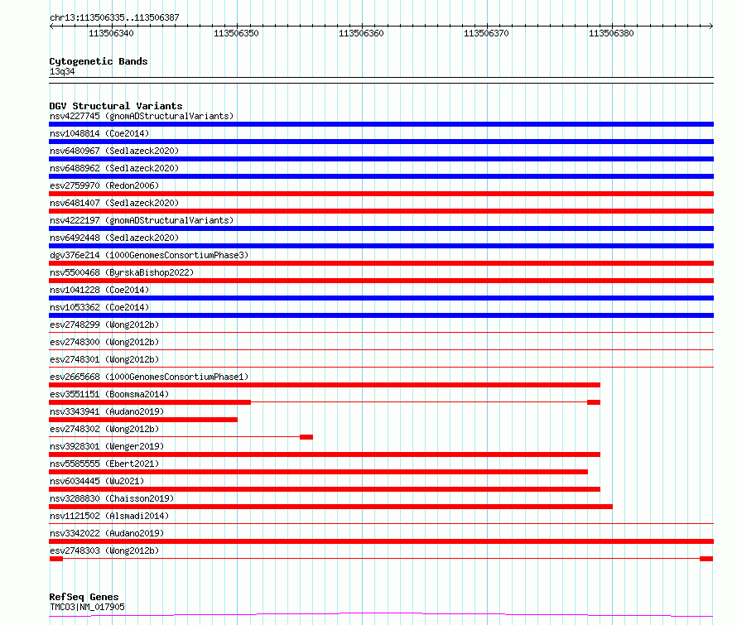
Task: Click esv2748302 (Wong2012b) label
Action: tap(104, 429)
